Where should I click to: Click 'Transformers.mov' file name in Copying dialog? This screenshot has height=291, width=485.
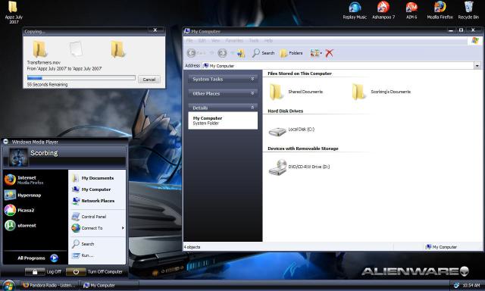44,62
